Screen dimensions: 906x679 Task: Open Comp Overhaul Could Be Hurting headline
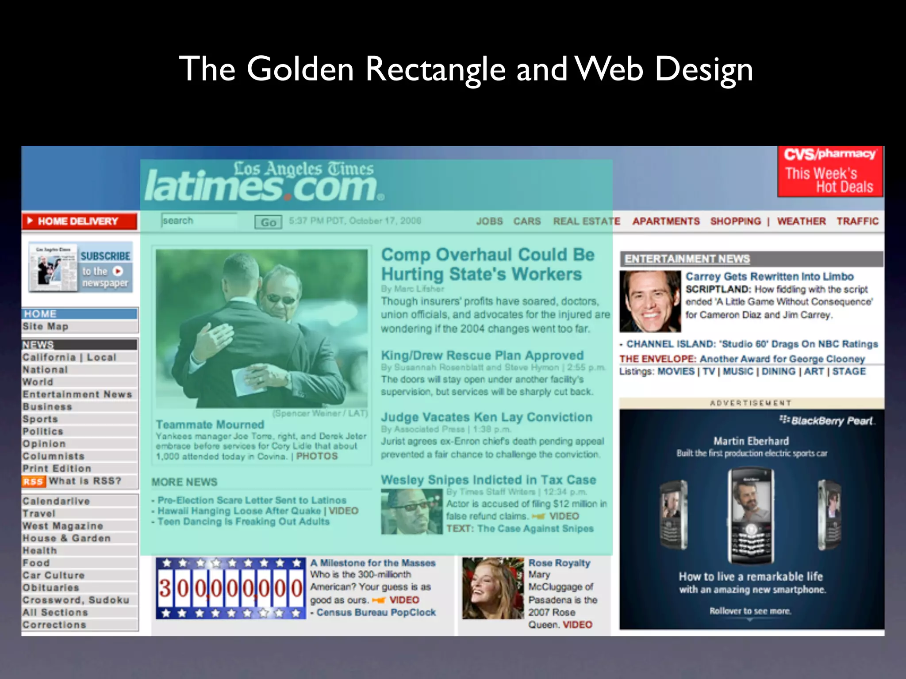tap(488, 264)
